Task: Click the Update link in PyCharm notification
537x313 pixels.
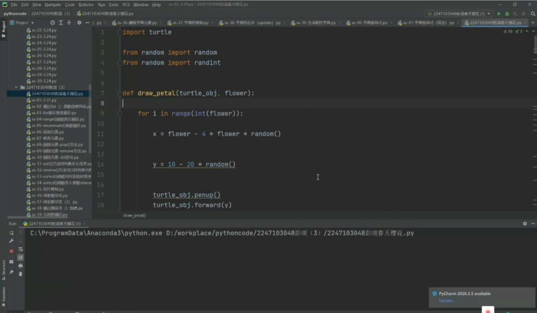Action: (x=446, y=301)
